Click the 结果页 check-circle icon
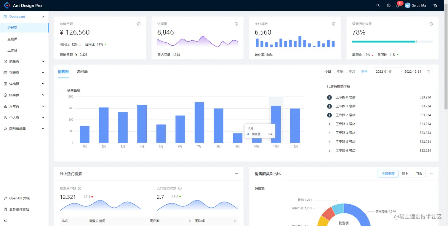The image size is (448, 226). click(x=5, y=95)
